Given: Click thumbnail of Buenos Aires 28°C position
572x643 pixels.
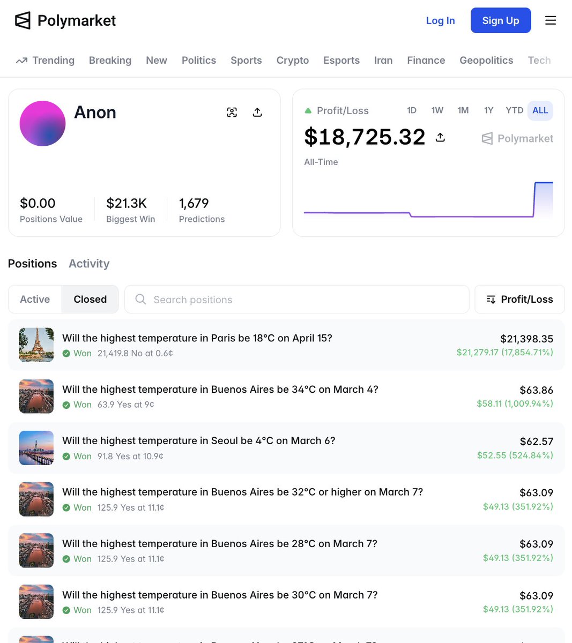Looking at the screenshot, I should 36,550.
